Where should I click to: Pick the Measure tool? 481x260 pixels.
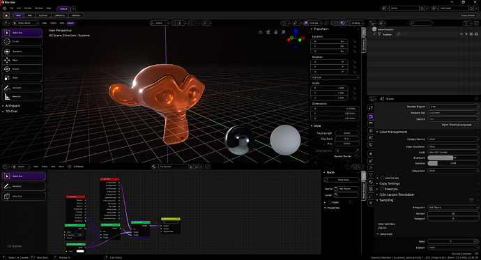22,97
